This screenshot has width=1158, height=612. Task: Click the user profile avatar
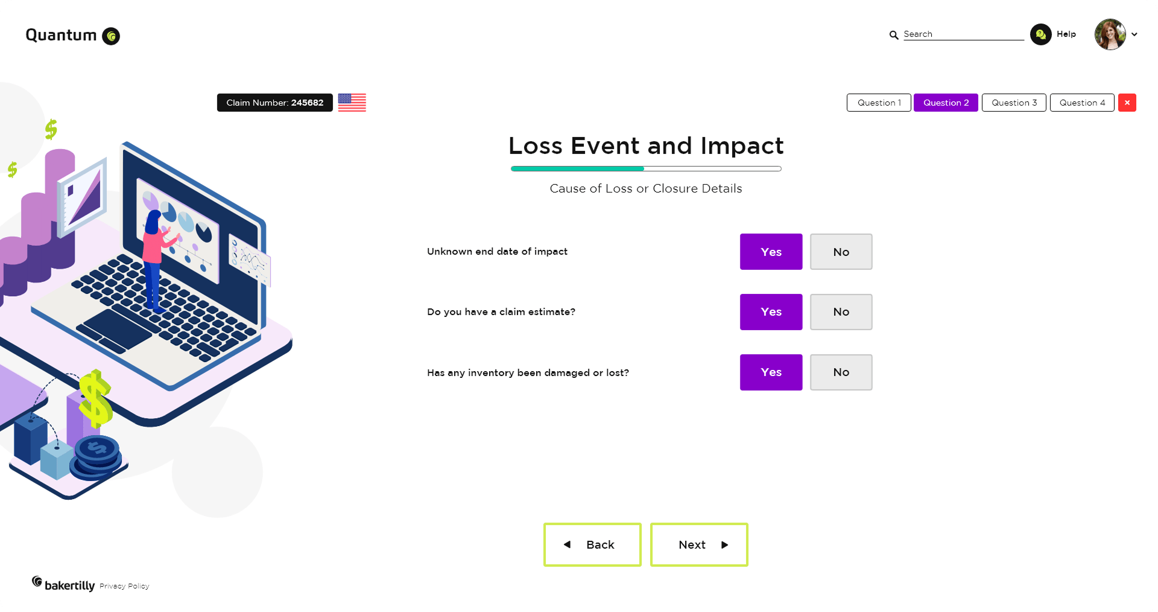tap(1110, 34)
